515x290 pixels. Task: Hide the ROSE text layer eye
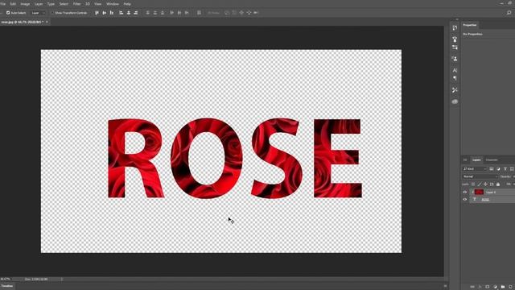pyautogui.click(x=465, y=199)
